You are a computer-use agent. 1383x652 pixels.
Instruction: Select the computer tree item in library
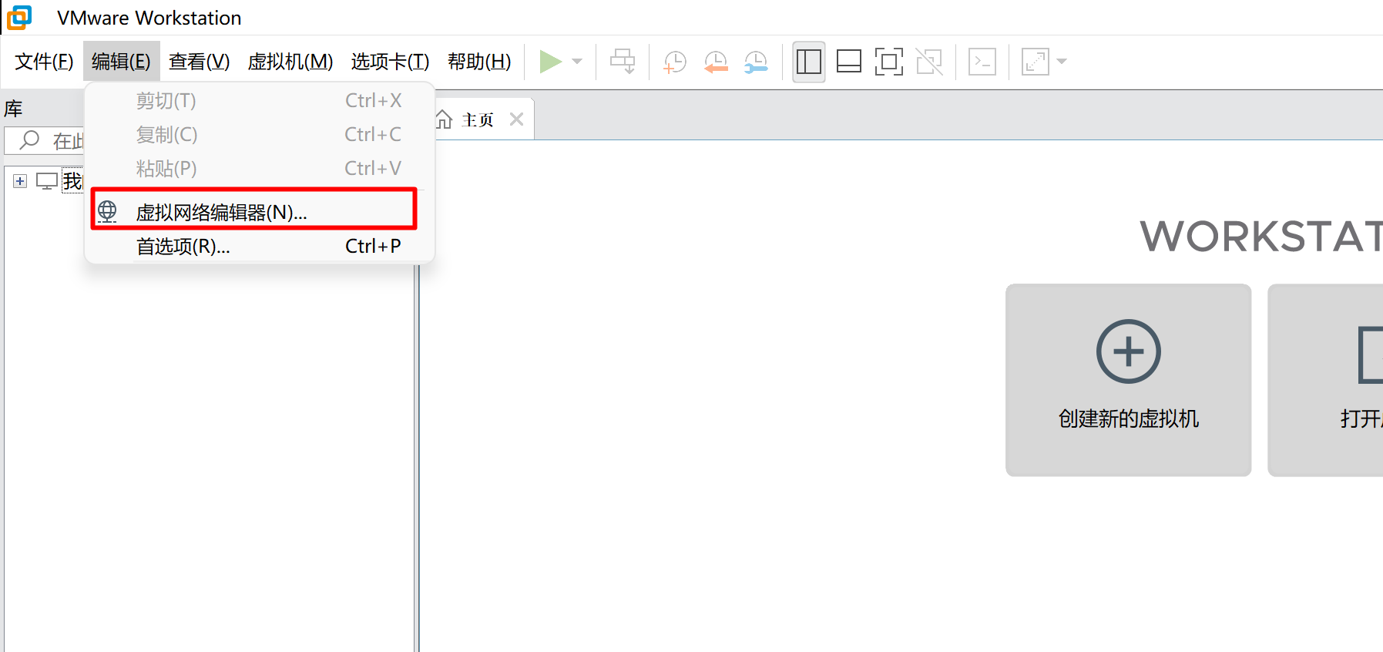pyautogui.click(x=59, y=181)
